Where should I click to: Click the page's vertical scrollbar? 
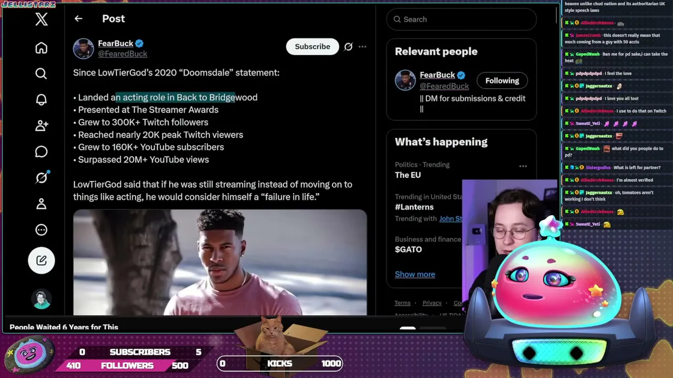[x=557, y=15]
